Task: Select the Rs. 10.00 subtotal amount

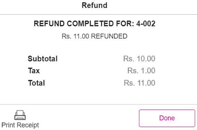Action: point(139,59)
